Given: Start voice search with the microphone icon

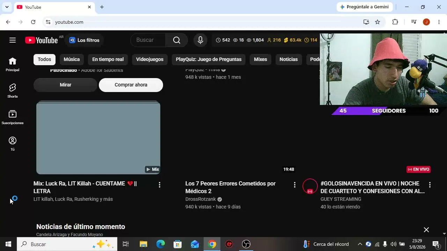Looking at the screenshot, I should coord(200,40).
